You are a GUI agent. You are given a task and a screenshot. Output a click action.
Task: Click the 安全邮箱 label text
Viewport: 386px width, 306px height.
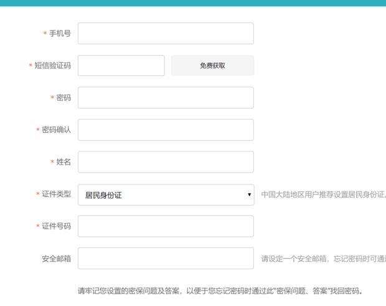pyautogui.click(x=56, y=259)
